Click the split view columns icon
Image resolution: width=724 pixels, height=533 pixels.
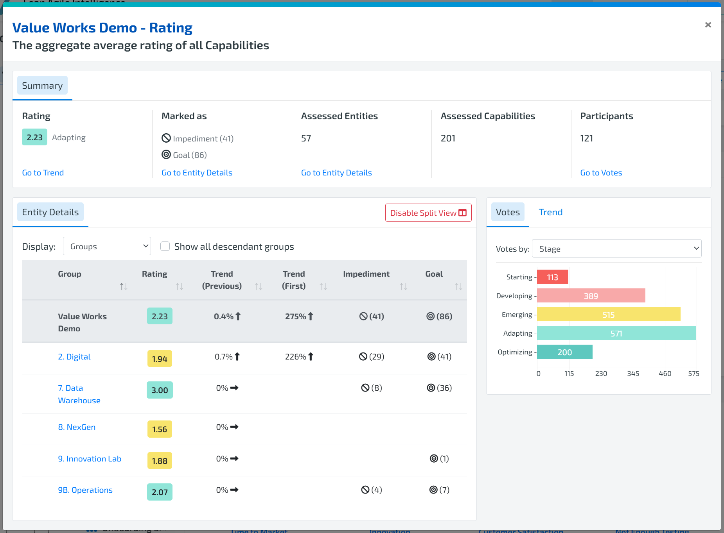pyautogui.click(x=463, y=213)
